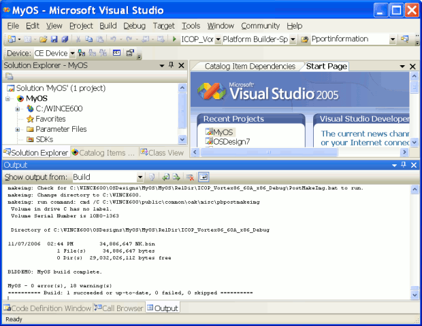Open the document tab list dropdown arrow
Screen dimensions: 422x326
click(402, 67)
